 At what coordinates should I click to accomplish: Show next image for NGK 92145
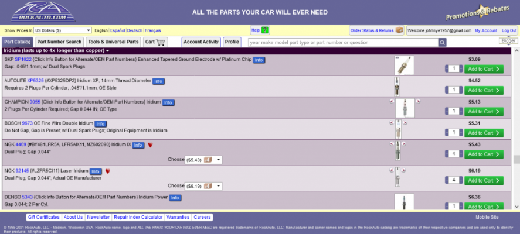(403, 170)
